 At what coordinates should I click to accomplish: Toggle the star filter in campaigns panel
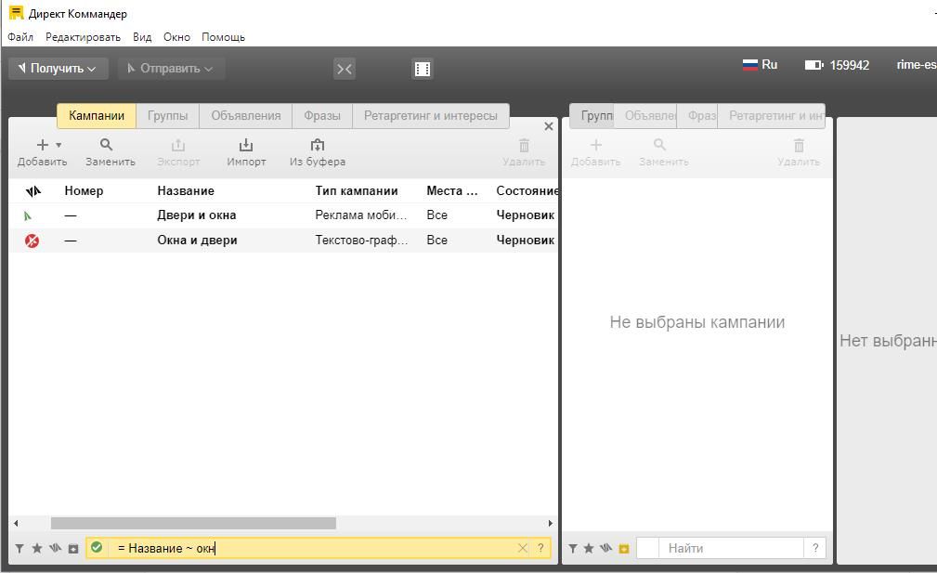(37, 549)
